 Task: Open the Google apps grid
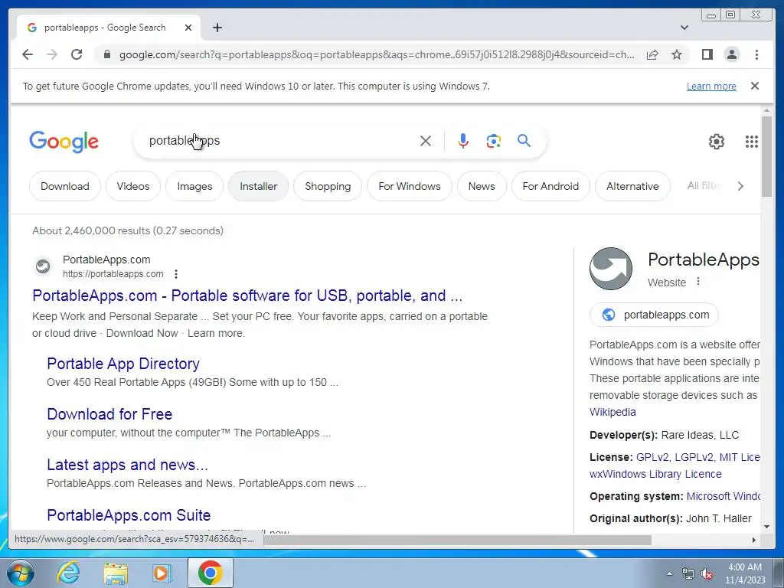pos(751,142)
